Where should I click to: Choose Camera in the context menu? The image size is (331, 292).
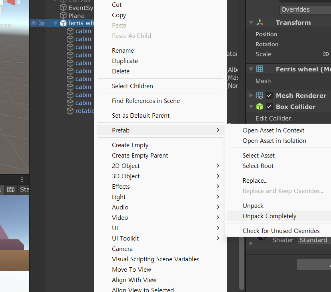(160, 249)
